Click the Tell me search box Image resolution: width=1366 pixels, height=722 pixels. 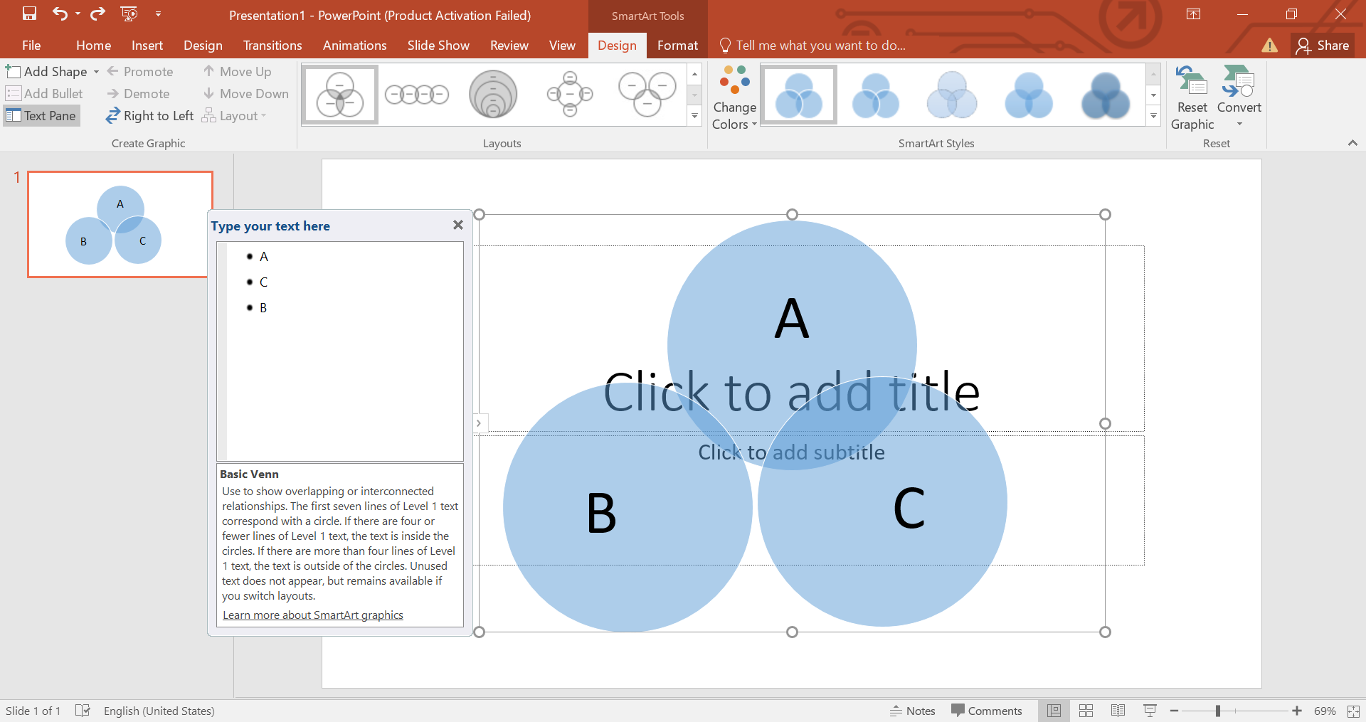click(x=813, y=46)
